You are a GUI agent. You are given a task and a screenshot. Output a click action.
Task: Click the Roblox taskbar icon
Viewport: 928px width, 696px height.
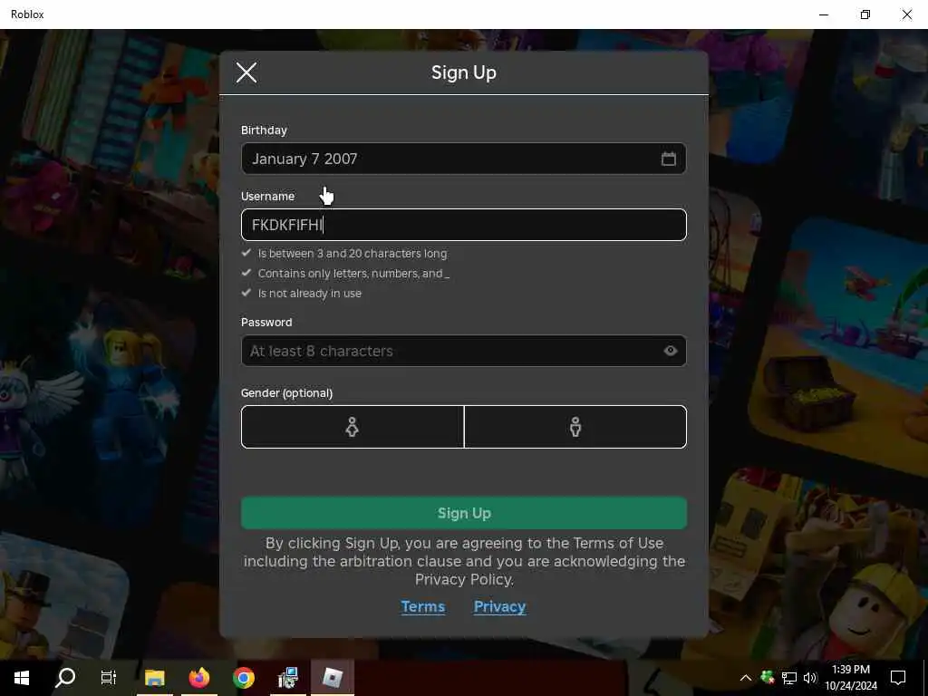(x=332, y=678)
